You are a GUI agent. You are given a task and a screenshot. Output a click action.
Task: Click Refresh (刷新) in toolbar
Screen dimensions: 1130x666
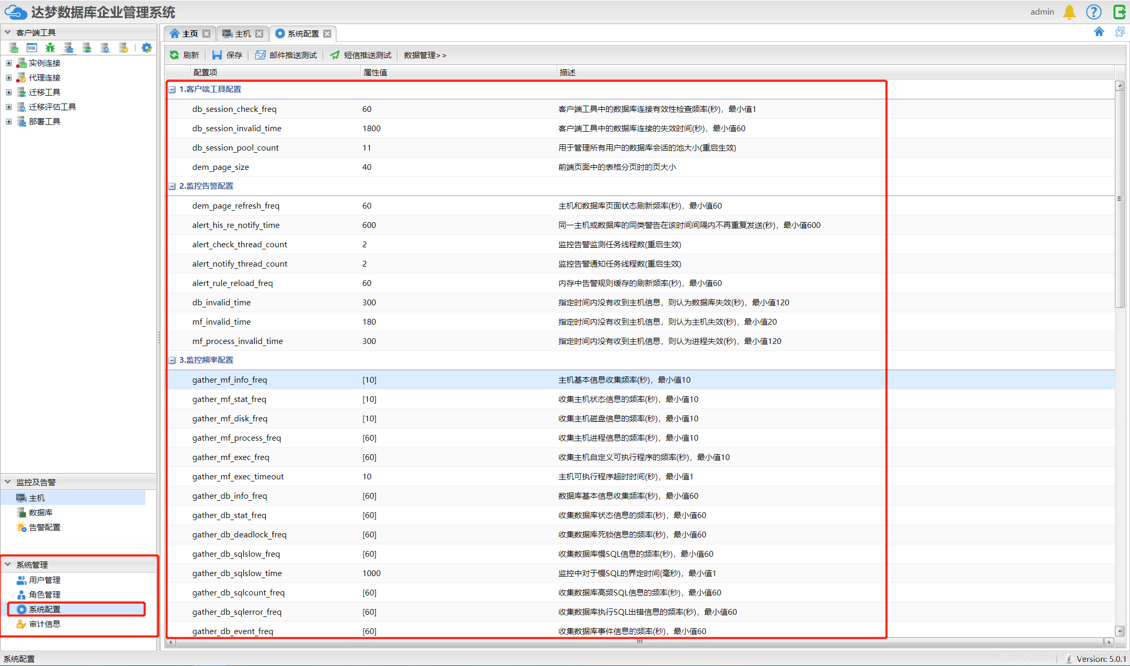point(185,55)
